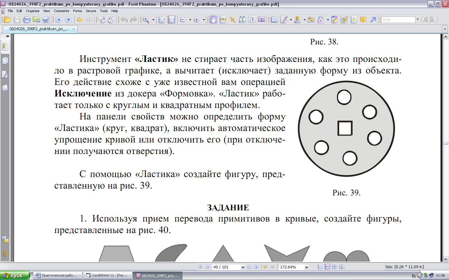Click the Typewriter T tool icon
449x280 pixels.
click(x=354, y=20)
